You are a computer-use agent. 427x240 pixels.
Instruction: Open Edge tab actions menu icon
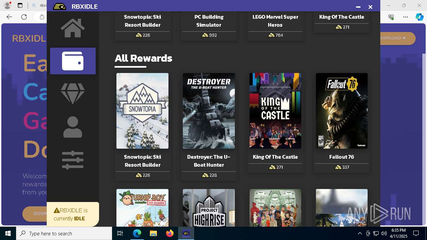click(20, 5)
